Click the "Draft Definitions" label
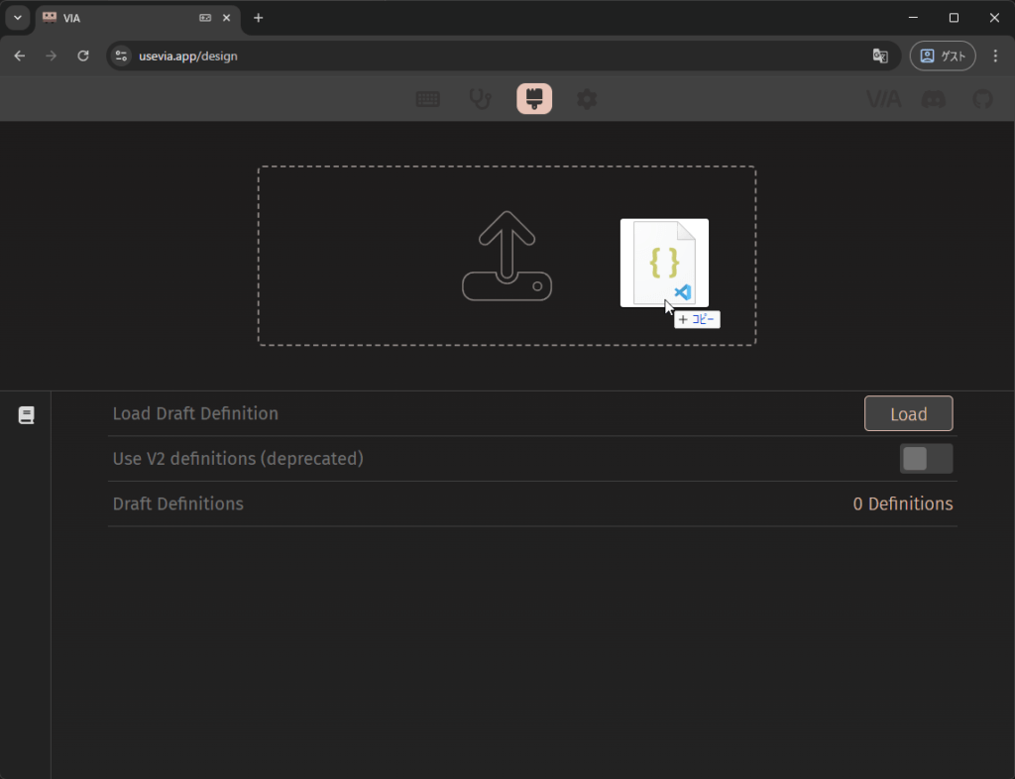Screen dimensions: 1015x779 coord(178,504)
